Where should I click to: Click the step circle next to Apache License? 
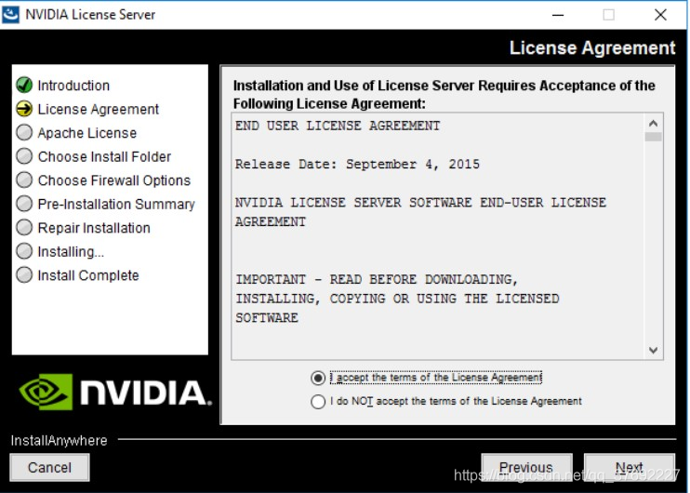tap(24, 132)
